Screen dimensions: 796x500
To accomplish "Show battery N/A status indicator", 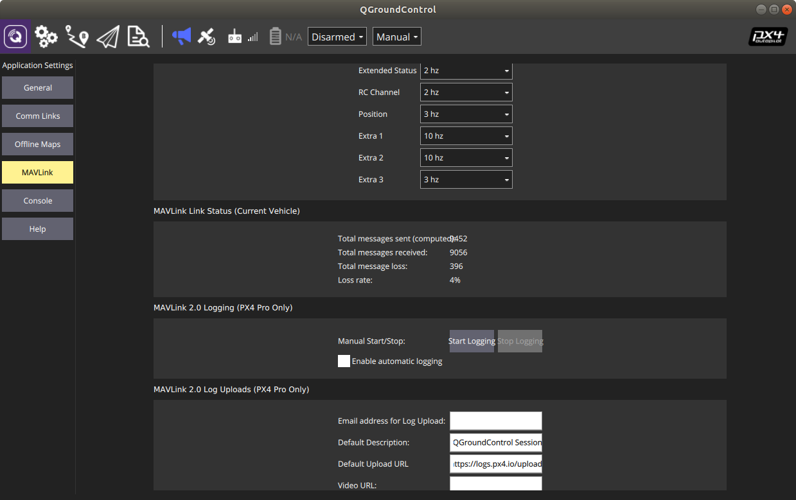I will [285, 37].
